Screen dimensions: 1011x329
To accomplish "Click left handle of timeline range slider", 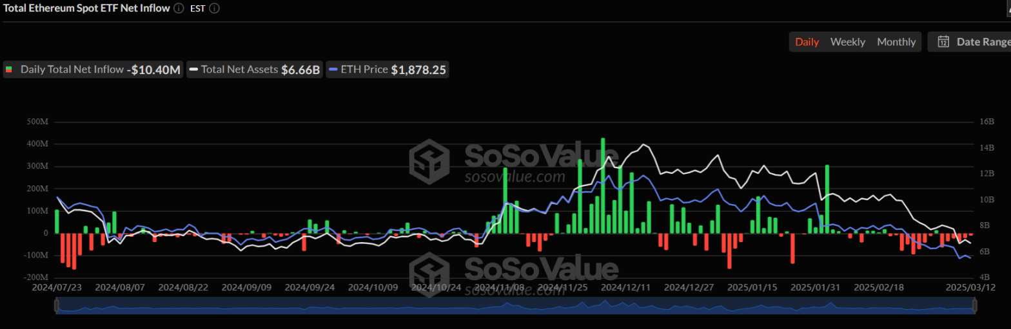I will pyautogui.click(x=57, y=306).
